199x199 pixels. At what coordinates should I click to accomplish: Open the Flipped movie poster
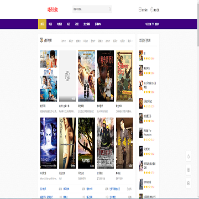coord(86,143)
